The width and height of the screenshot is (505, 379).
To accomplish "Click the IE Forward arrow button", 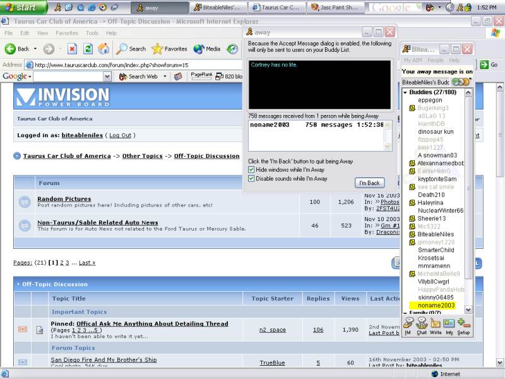I will 49,49.
